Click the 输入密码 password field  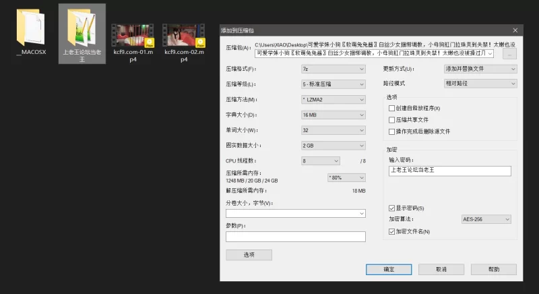(x=450, y=171)
